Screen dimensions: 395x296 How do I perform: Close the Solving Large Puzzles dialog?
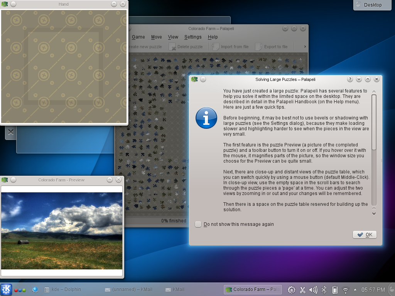[x=376, y=79]
